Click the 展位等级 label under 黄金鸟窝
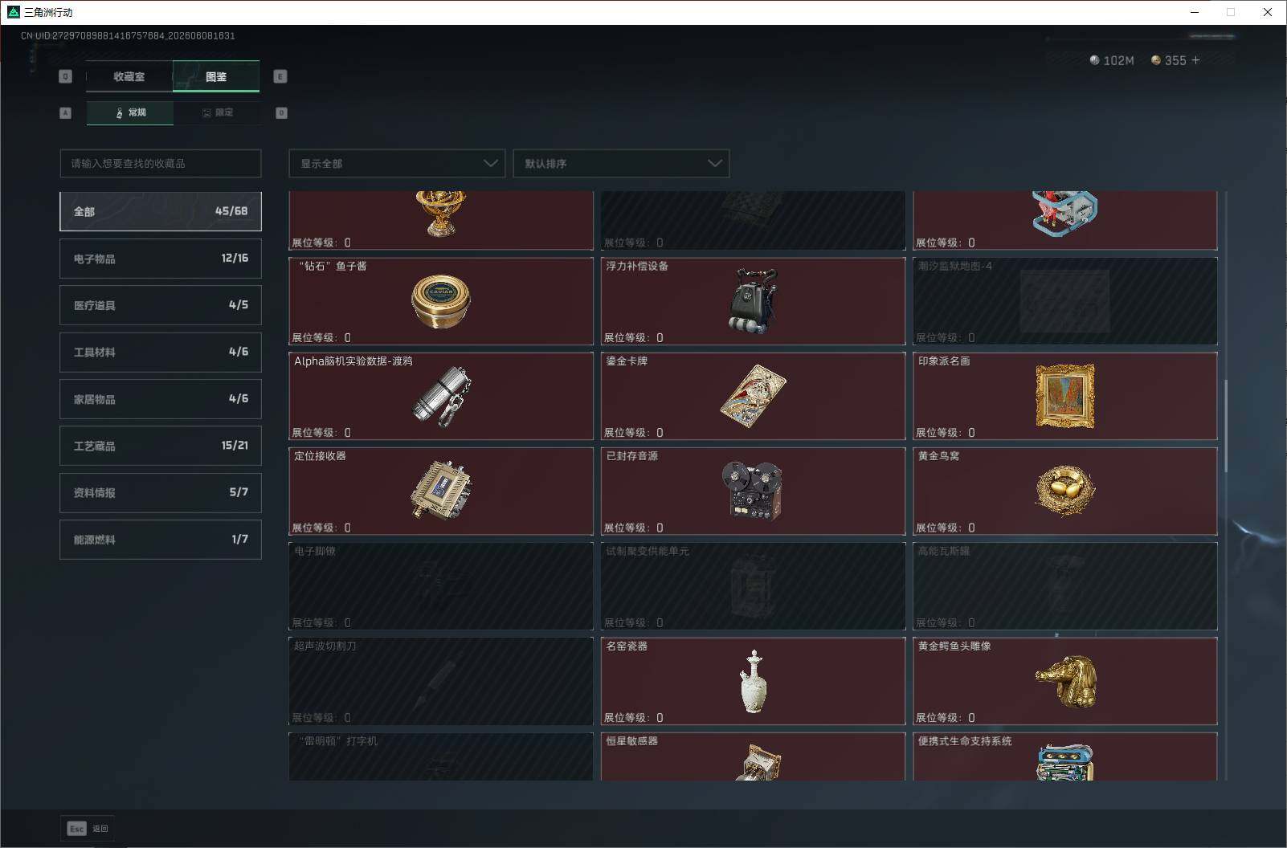 click(946, 528)
